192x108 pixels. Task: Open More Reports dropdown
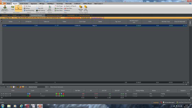click(50, 8)
